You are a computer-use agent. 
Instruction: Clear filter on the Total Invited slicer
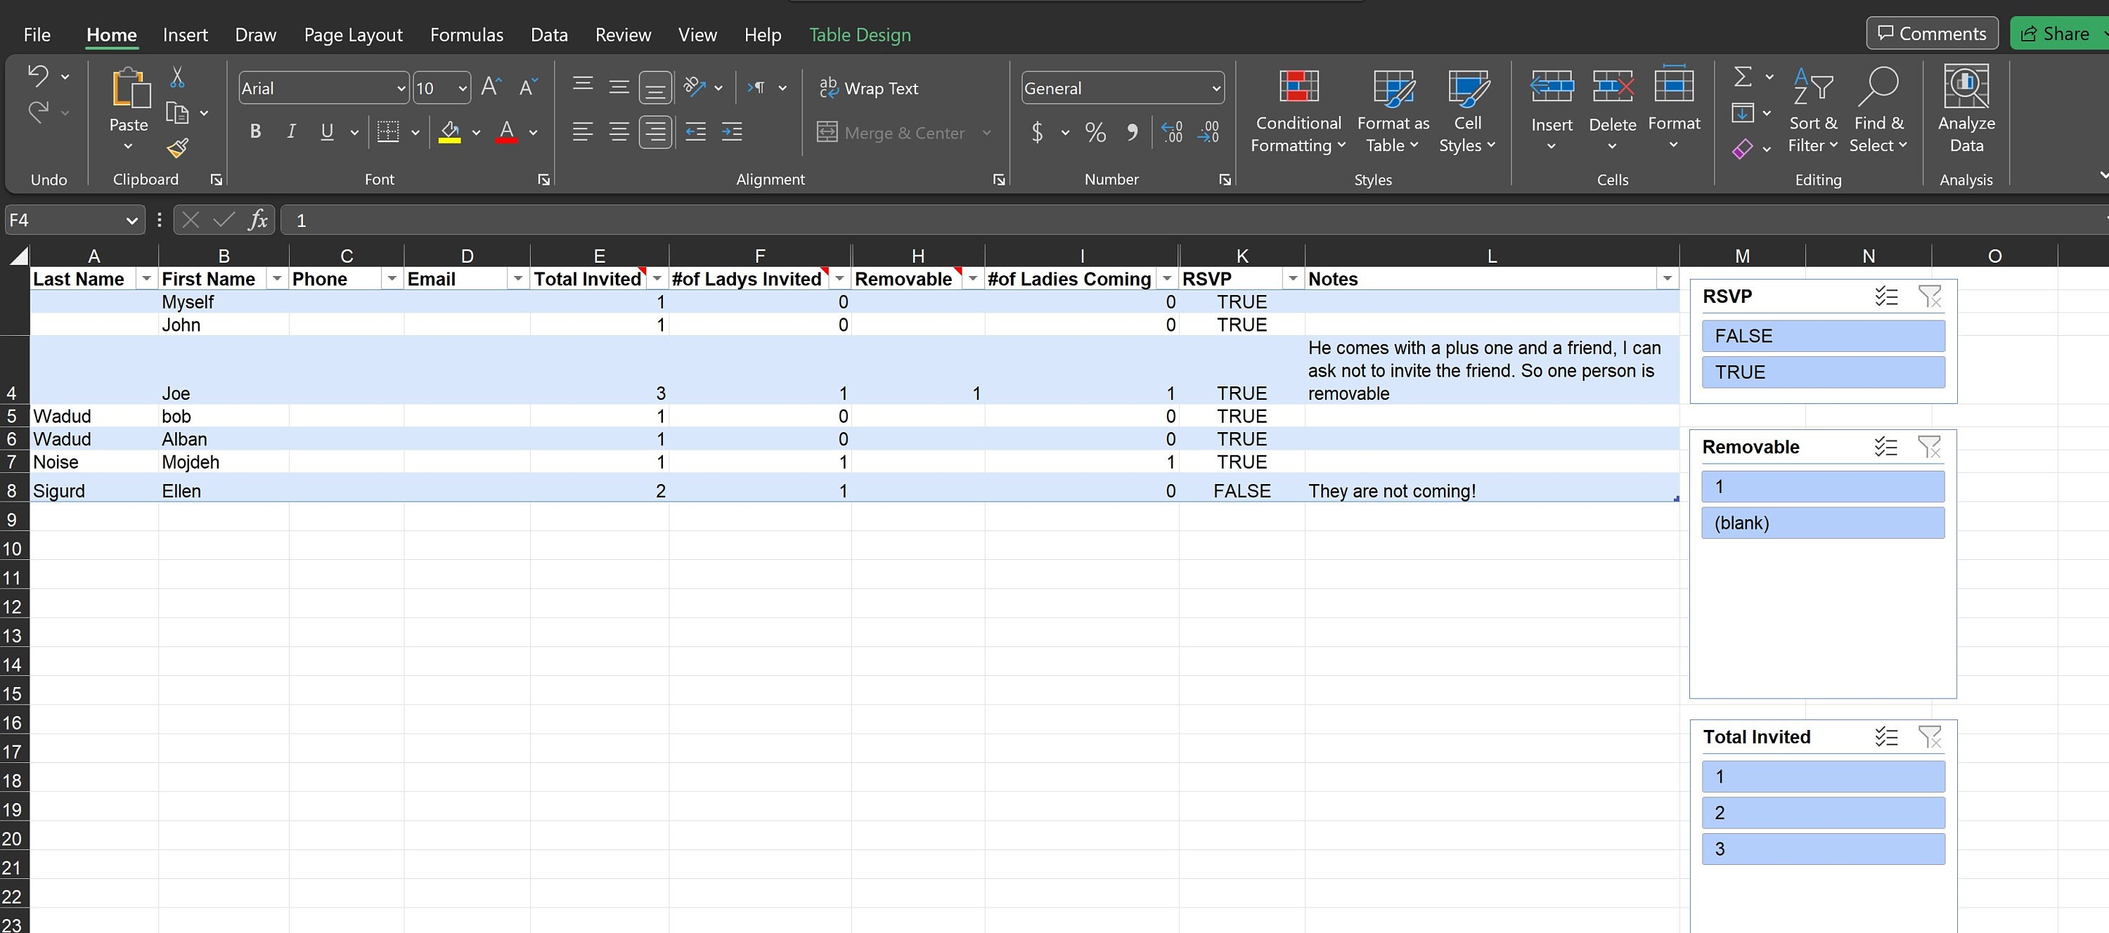[1929, 736]
